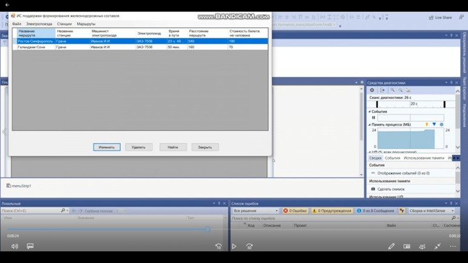Collapse the События section in diagnostics

point(370,112)
